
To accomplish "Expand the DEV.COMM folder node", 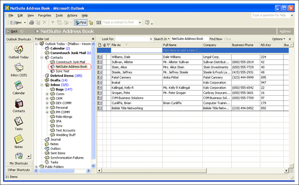I will 47,103.
